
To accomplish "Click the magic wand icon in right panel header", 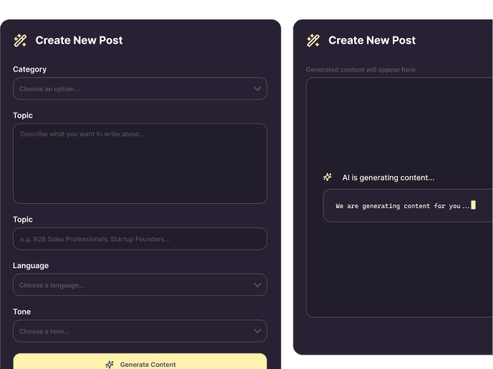I will pyautogui.click(x=313, y=41).
